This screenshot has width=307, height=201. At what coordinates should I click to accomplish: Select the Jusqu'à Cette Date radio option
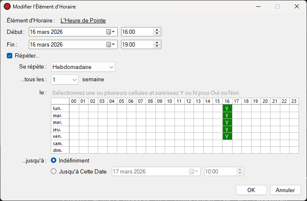(53, 171)
